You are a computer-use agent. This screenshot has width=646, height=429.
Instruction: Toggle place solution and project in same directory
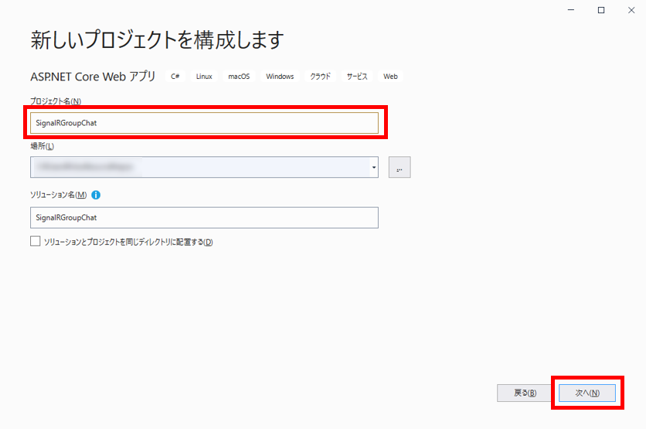[35, 241]
